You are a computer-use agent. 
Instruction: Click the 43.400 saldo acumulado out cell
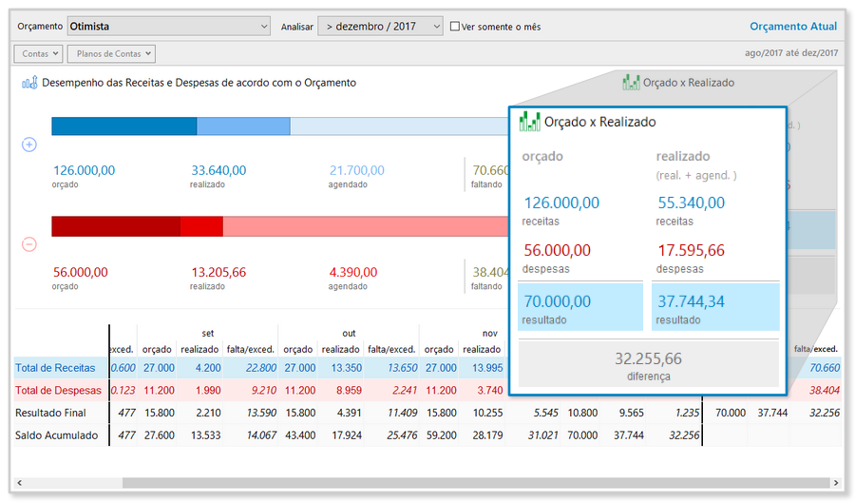coord(299,434)
